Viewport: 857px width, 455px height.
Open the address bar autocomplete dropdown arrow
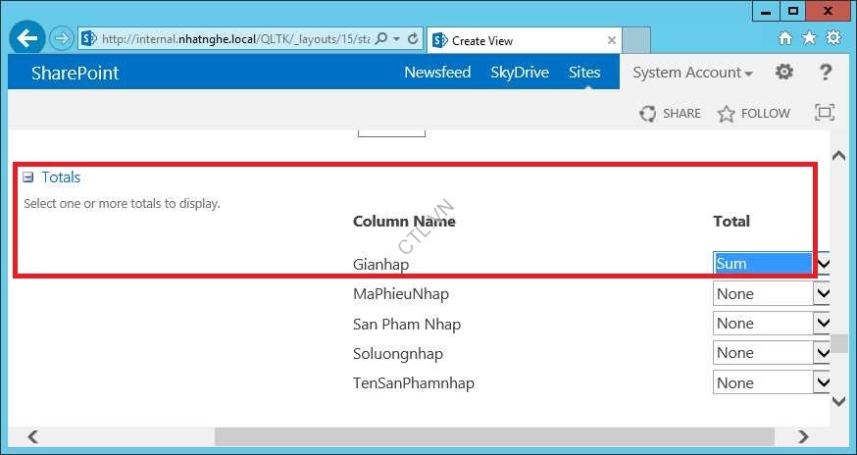coord(397,39)
